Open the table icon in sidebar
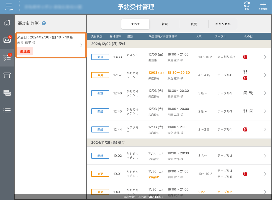This screenshot has height=200, width=272. (x=7, y=75)
